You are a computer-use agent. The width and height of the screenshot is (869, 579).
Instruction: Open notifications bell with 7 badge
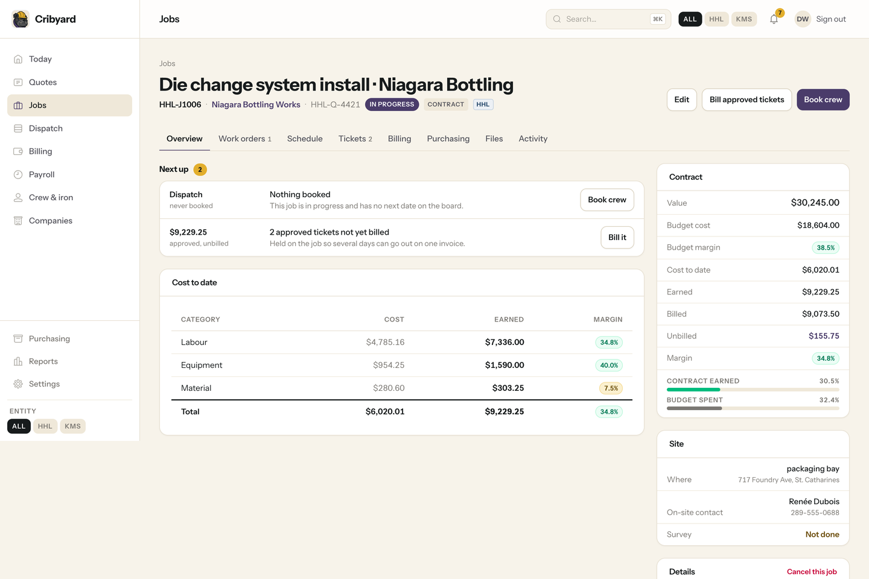(774, 19)
